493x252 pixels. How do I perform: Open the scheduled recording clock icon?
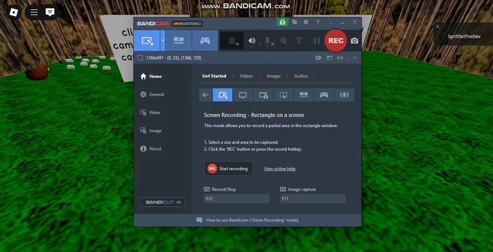[x=306, y=22]
